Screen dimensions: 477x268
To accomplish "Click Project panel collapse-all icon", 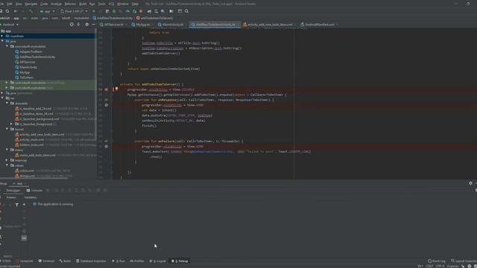I will (x=78, y=25).
